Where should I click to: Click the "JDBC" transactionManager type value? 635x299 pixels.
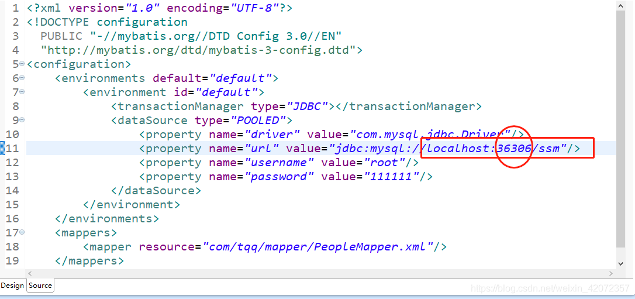pyautogui.click(x=308, y=106)
